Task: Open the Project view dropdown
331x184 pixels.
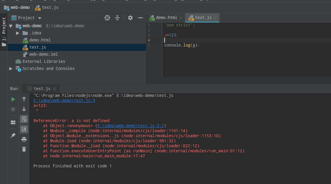Action: pyautogui.click(x=40, y=18)
